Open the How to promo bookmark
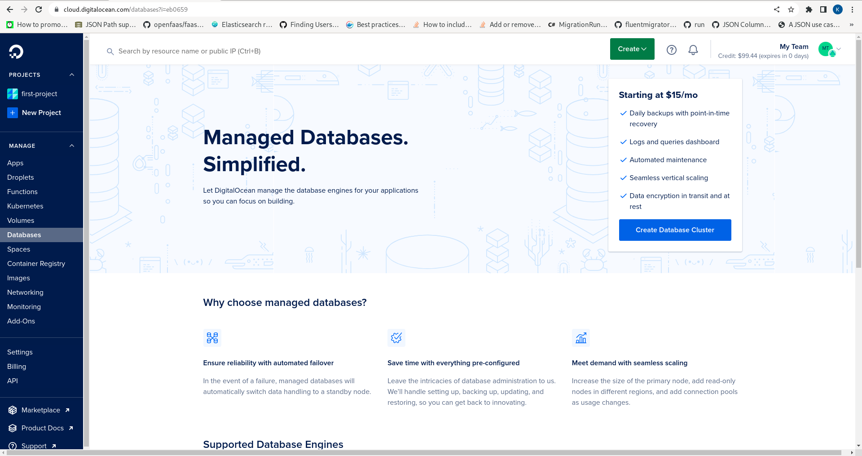The width and height of the screenshot is (862, 456). (37, 25)
